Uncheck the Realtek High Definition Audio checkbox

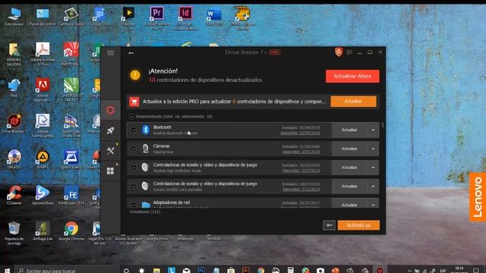pos(134,168)
